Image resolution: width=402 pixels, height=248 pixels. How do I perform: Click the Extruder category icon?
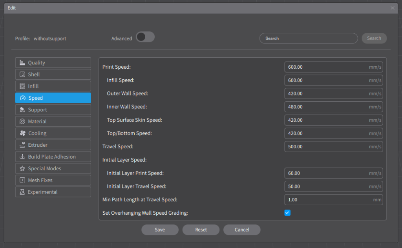22,145
